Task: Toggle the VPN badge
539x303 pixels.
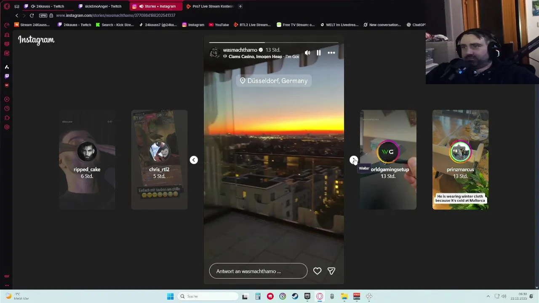Action: (43, 16)
